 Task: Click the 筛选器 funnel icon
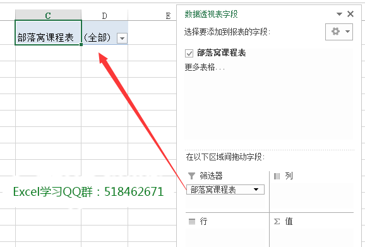tap(191, 176)
